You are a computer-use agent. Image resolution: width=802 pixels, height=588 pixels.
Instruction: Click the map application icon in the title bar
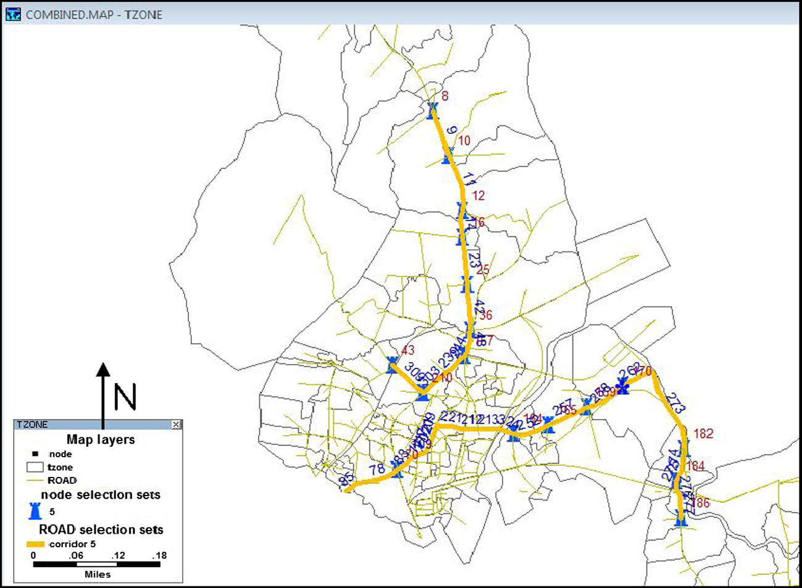[12, 14]
